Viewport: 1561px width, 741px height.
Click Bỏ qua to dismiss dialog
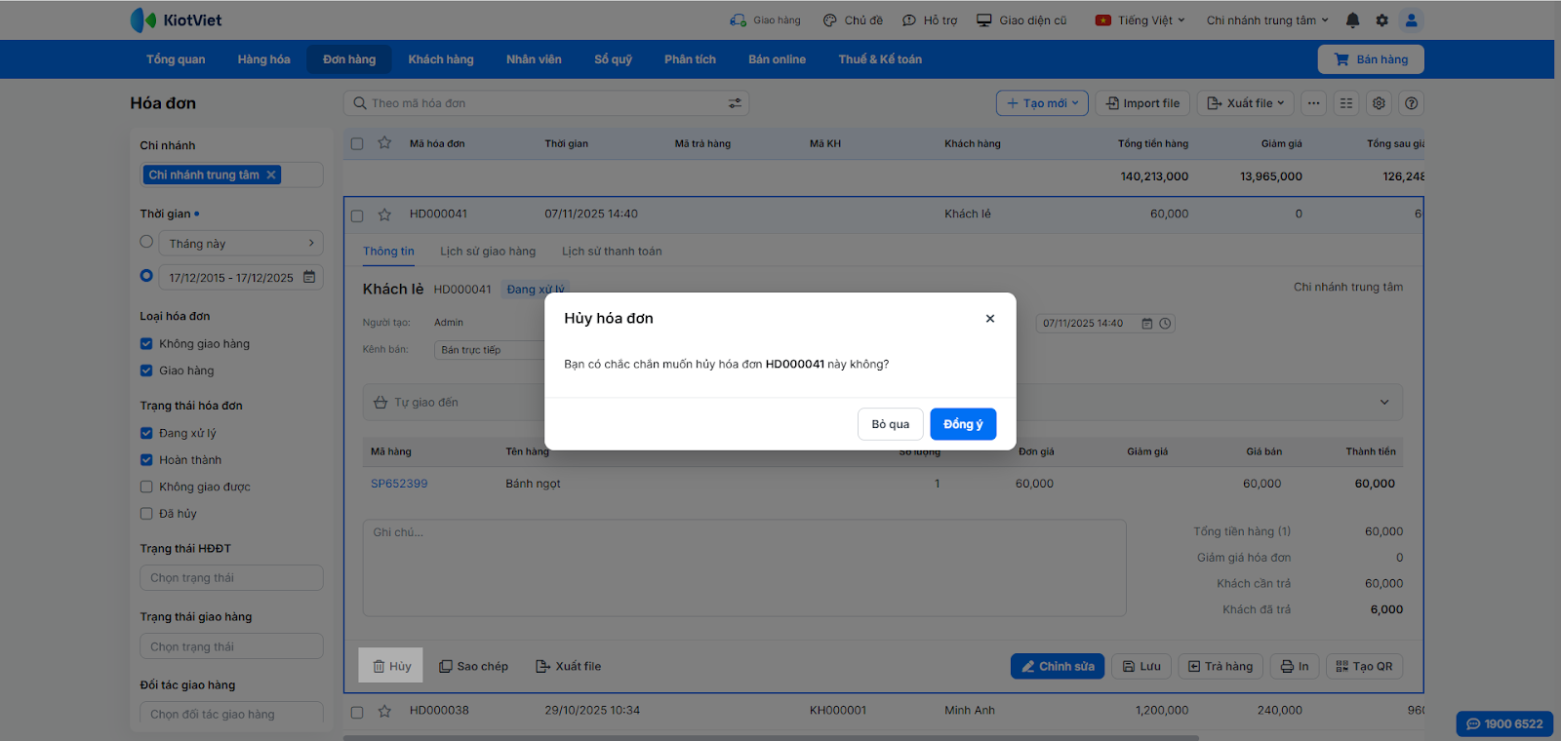point(891,424)
